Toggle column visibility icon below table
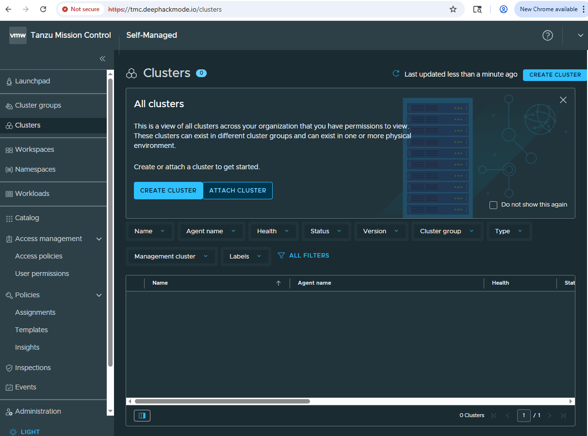The image size is (588, 436). [x=142, y=416]
